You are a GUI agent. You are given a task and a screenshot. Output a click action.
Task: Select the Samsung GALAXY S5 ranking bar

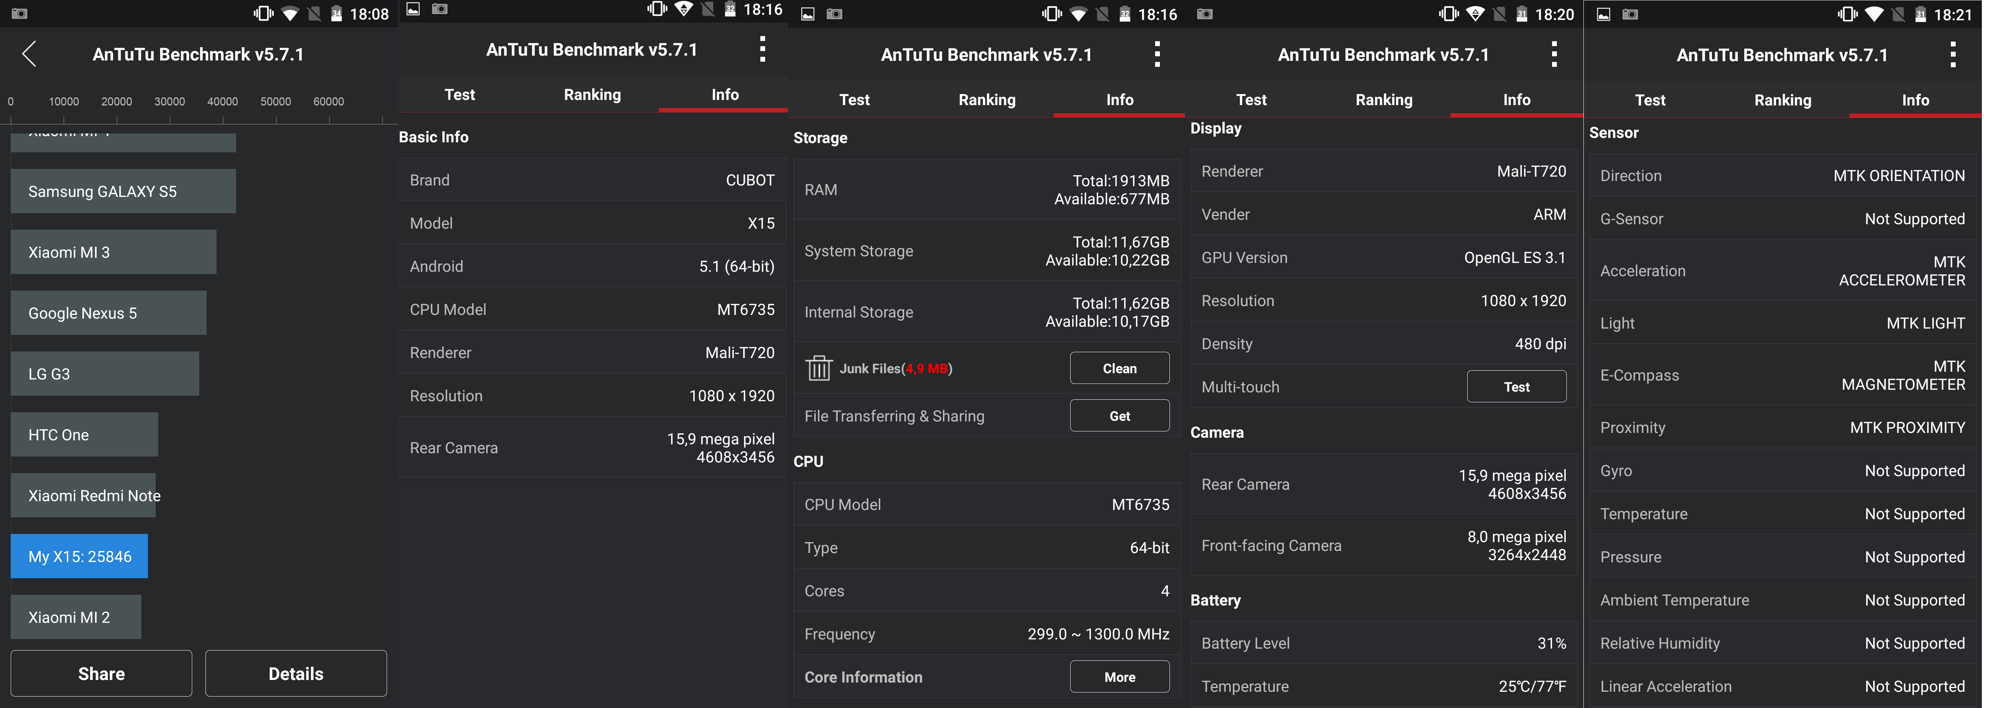pyautogui.click(x=123, y=191)
